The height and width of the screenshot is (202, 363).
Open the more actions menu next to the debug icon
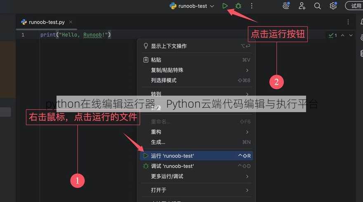tap(252, 6)
